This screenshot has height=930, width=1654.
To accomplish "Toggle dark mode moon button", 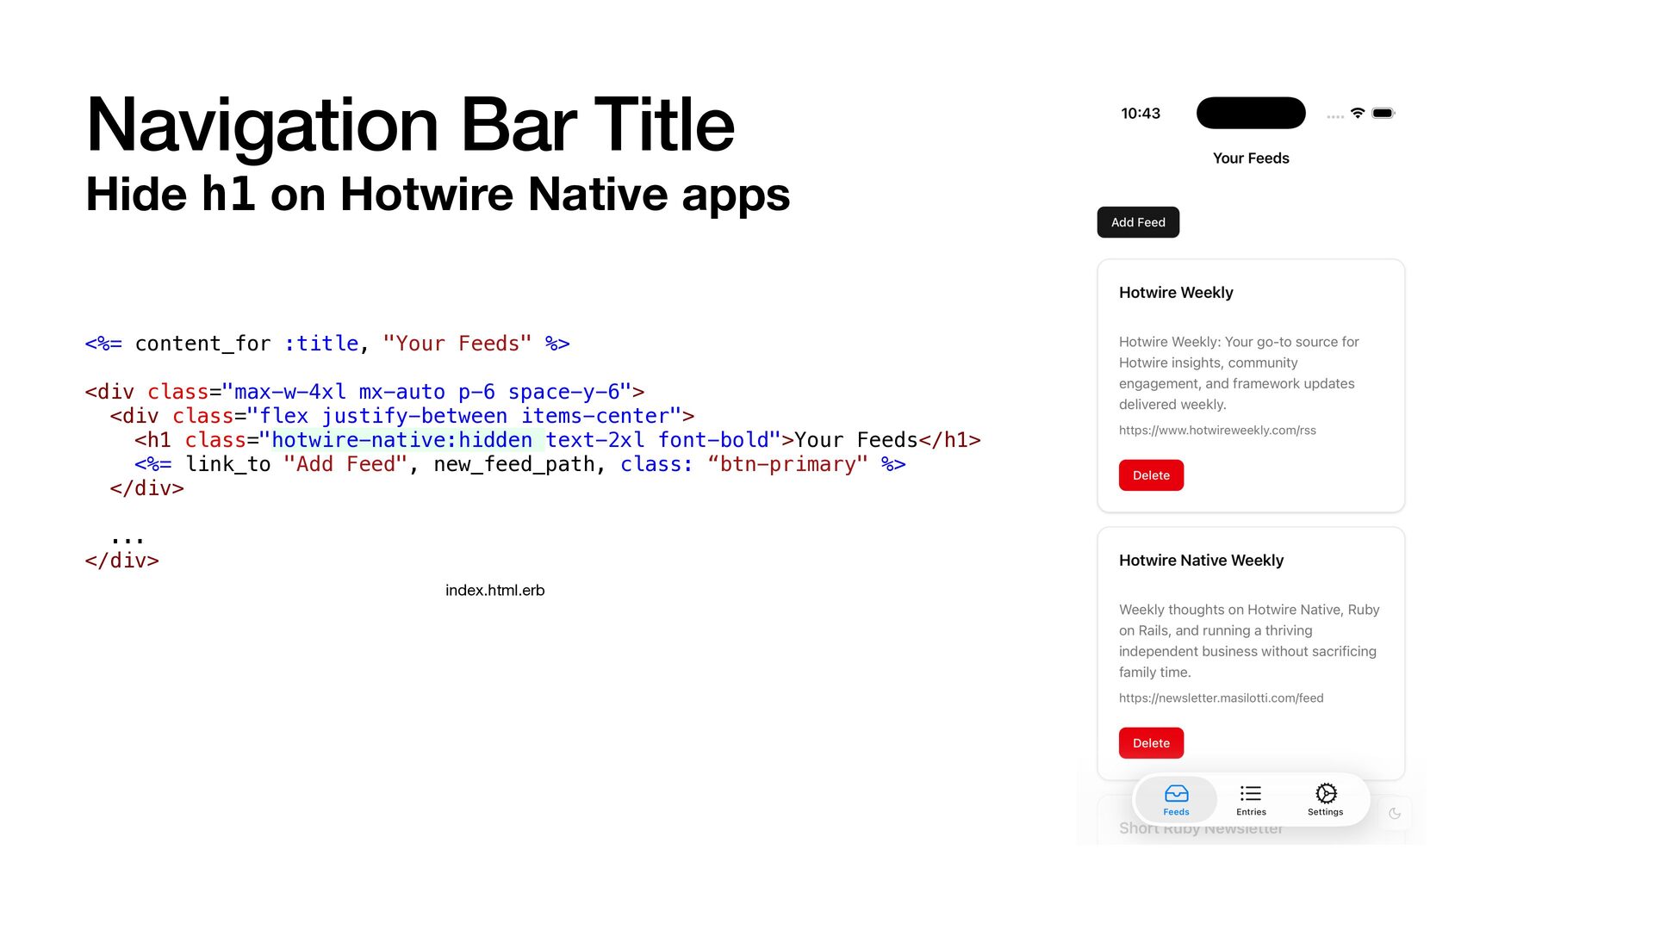I will tap(1395, 813).
